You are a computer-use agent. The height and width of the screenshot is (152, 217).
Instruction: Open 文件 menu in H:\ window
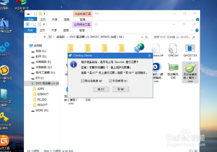tap(31, 19)
